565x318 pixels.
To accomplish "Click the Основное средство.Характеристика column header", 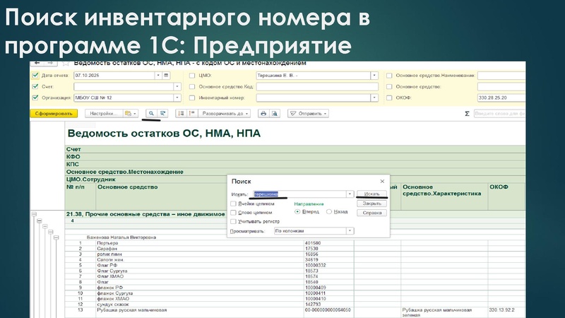I will (442, 190).
